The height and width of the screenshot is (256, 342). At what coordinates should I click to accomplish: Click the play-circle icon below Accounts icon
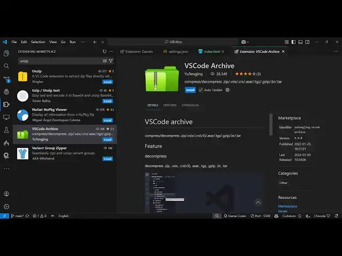click(x=6, y=206)
